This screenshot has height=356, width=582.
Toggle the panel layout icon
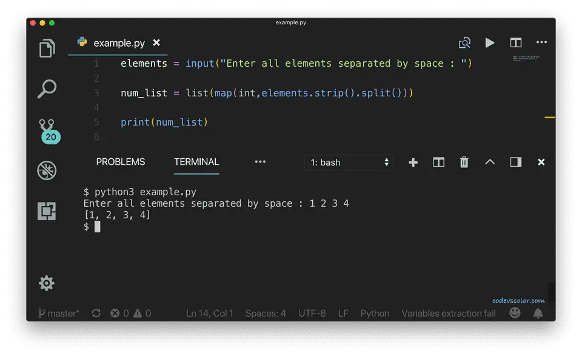click(516, 162)
